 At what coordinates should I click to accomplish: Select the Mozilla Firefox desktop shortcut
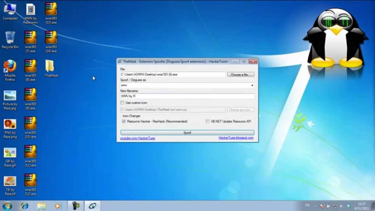coord(10,70)
